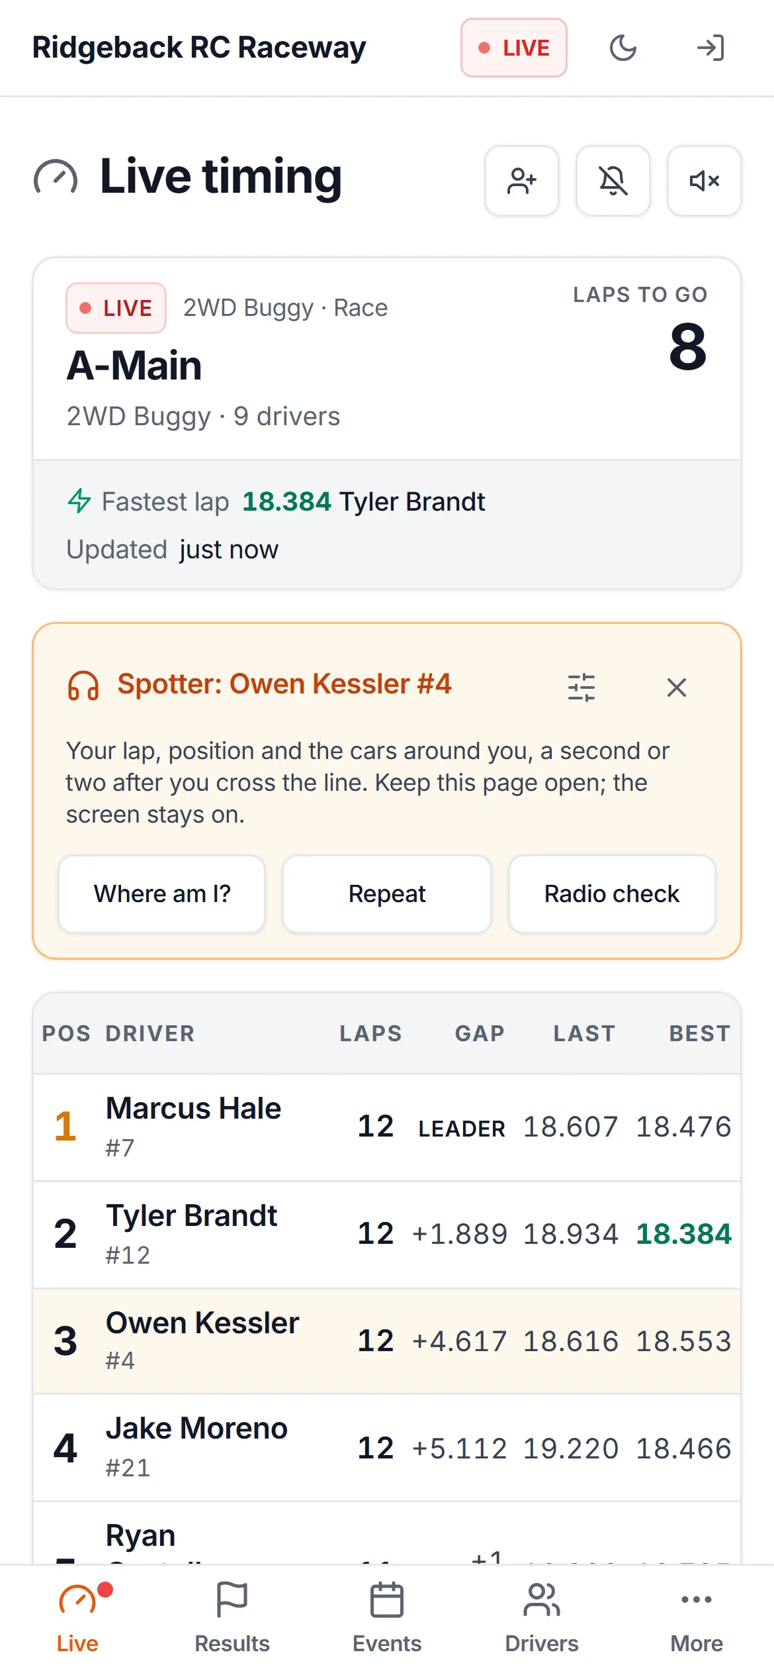The width and height of the screenshot is (774, 1677).
Task: Toggle dark mode with the moon icon
Action: [623, 48]
